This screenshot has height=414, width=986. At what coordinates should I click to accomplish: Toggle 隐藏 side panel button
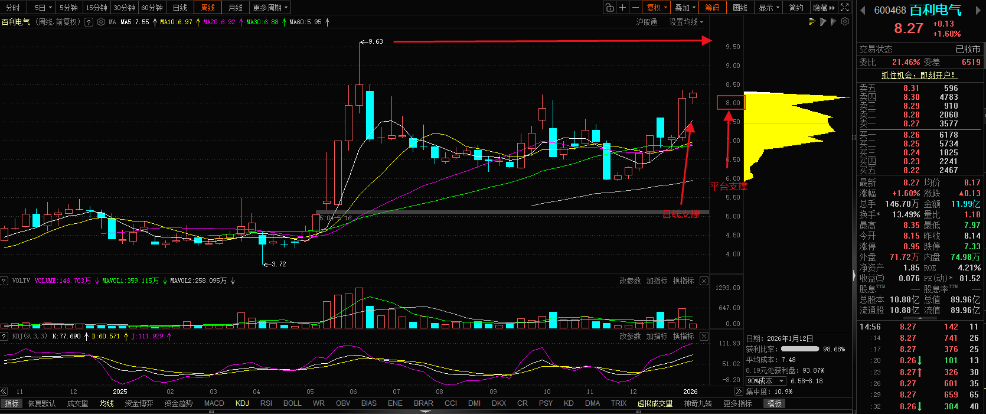[824, 8]
